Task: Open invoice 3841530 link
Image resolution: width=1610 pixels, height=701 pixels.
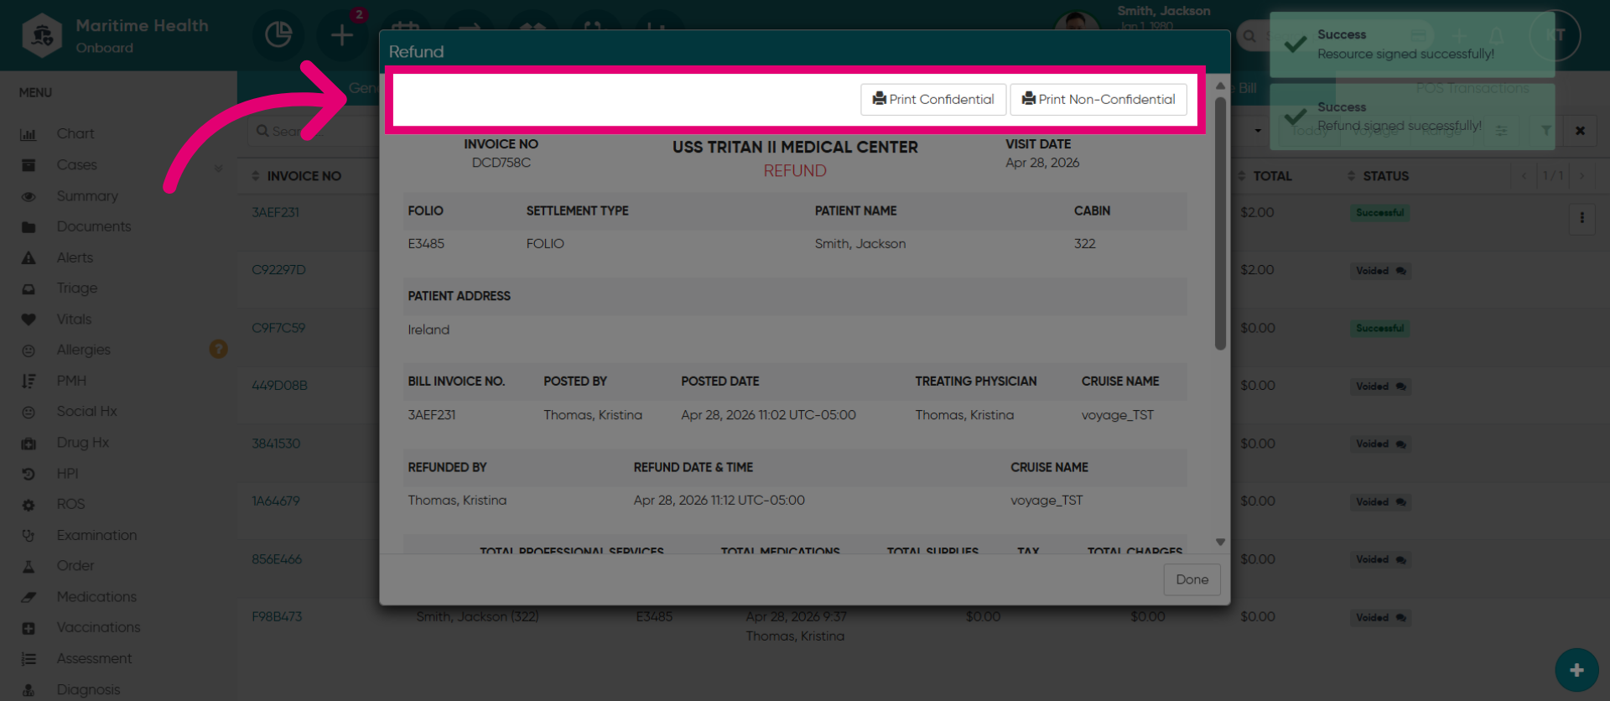Action: pyautogui.click(x=276, y=444)
